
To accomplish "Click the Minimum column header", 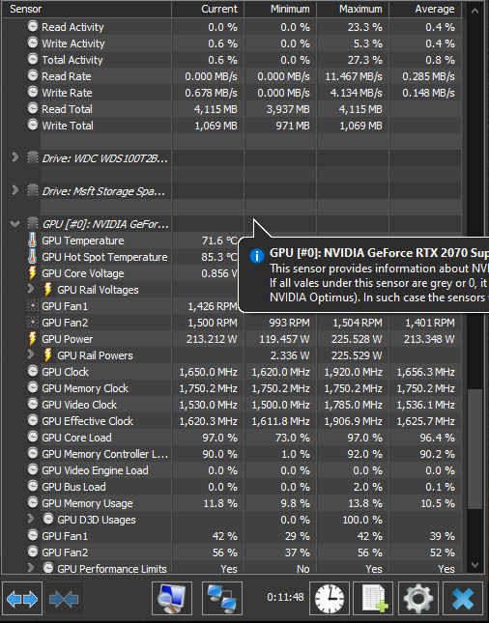I will (x=280, y=9).
